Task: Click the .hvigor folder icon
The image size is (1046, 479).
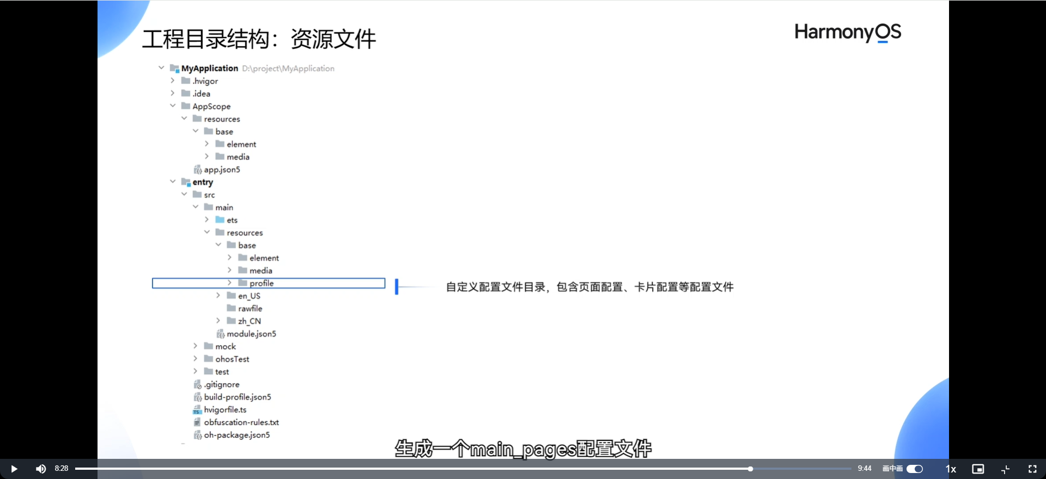Action: pos(186,81)
